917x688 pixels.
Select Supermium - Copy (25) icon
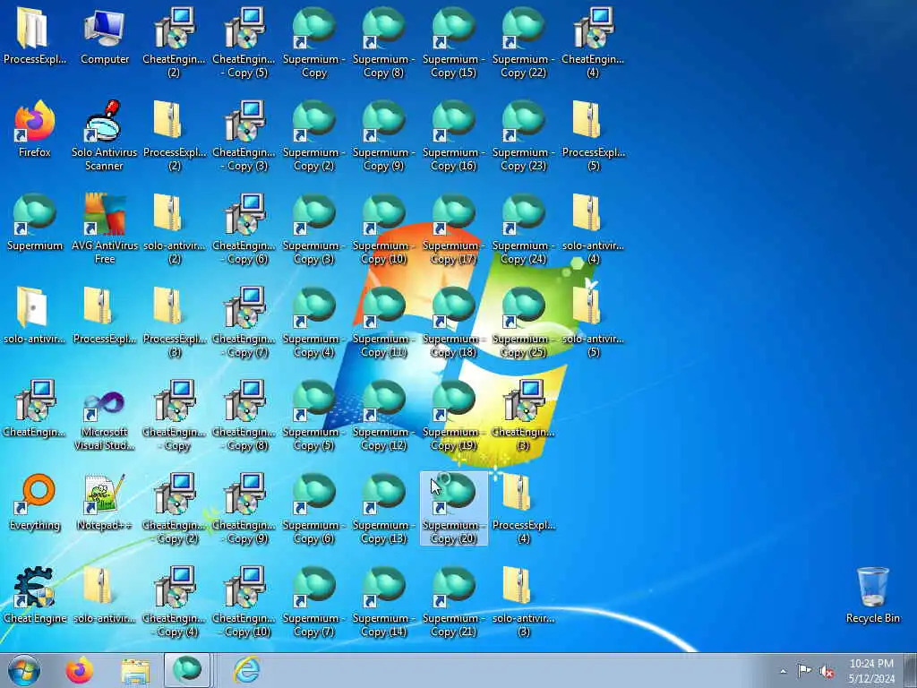click(523, 322)
